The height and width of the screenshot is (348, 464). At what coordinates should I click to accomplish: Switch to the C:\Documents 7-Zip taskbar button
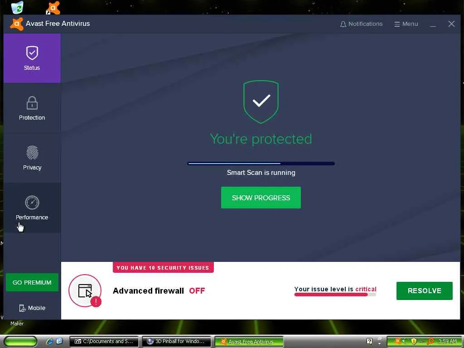[104, 341]
